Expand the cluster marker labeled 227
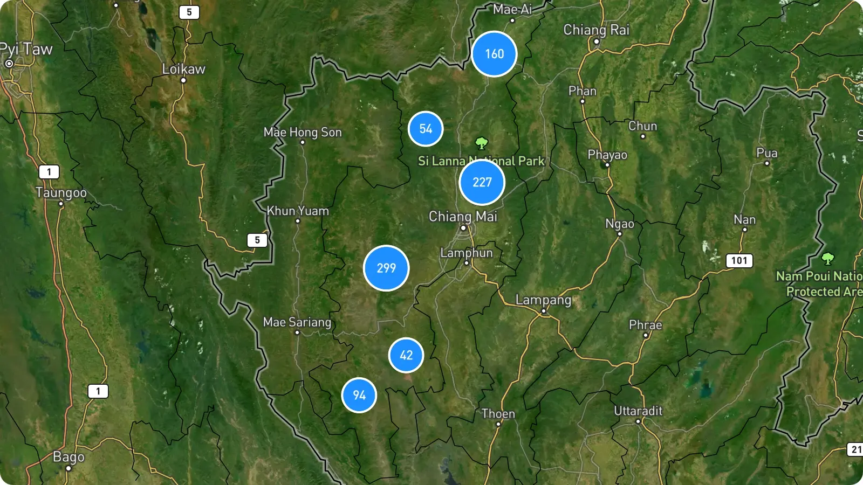The height and width of the screenshot is (485, 863). coord(482,182)
